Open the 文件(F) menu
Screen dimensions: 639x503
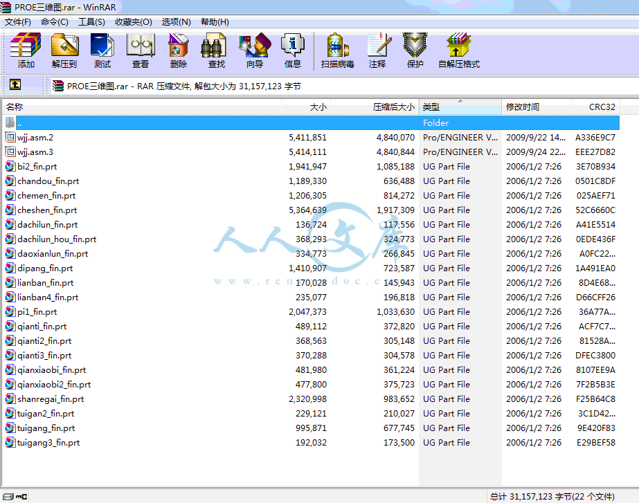coord(18,22)
